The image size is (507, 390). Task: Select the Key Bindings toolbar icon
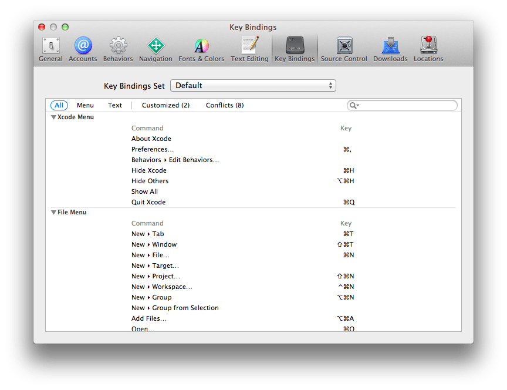tap(294, 48)
